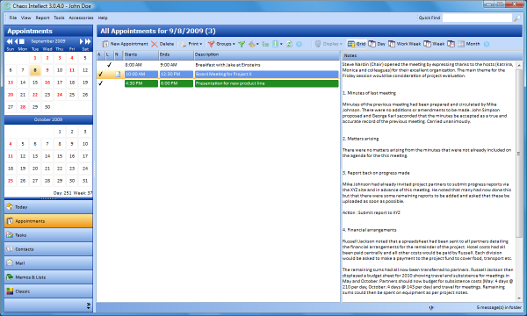Jump back a year with double-left arrow

[10, 41]
